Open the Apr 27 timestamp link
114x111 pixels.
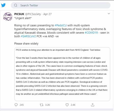pyautogui.click(x=47, y=14)
